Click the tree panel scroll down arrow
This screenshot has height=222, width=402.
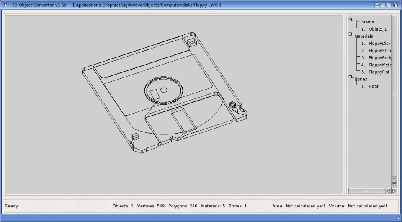(x=394, y=185)
